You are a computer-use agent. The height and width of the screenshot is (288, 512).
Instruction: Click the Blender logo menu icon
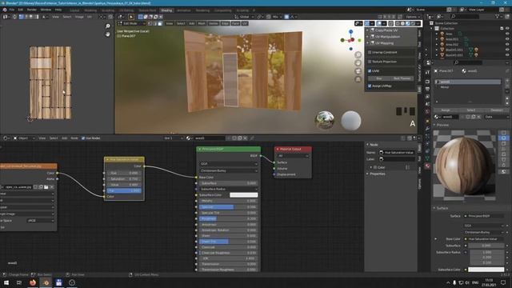5,10
